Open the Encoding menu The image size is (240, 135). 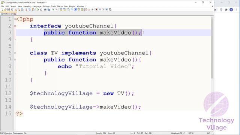pos(27,6)
